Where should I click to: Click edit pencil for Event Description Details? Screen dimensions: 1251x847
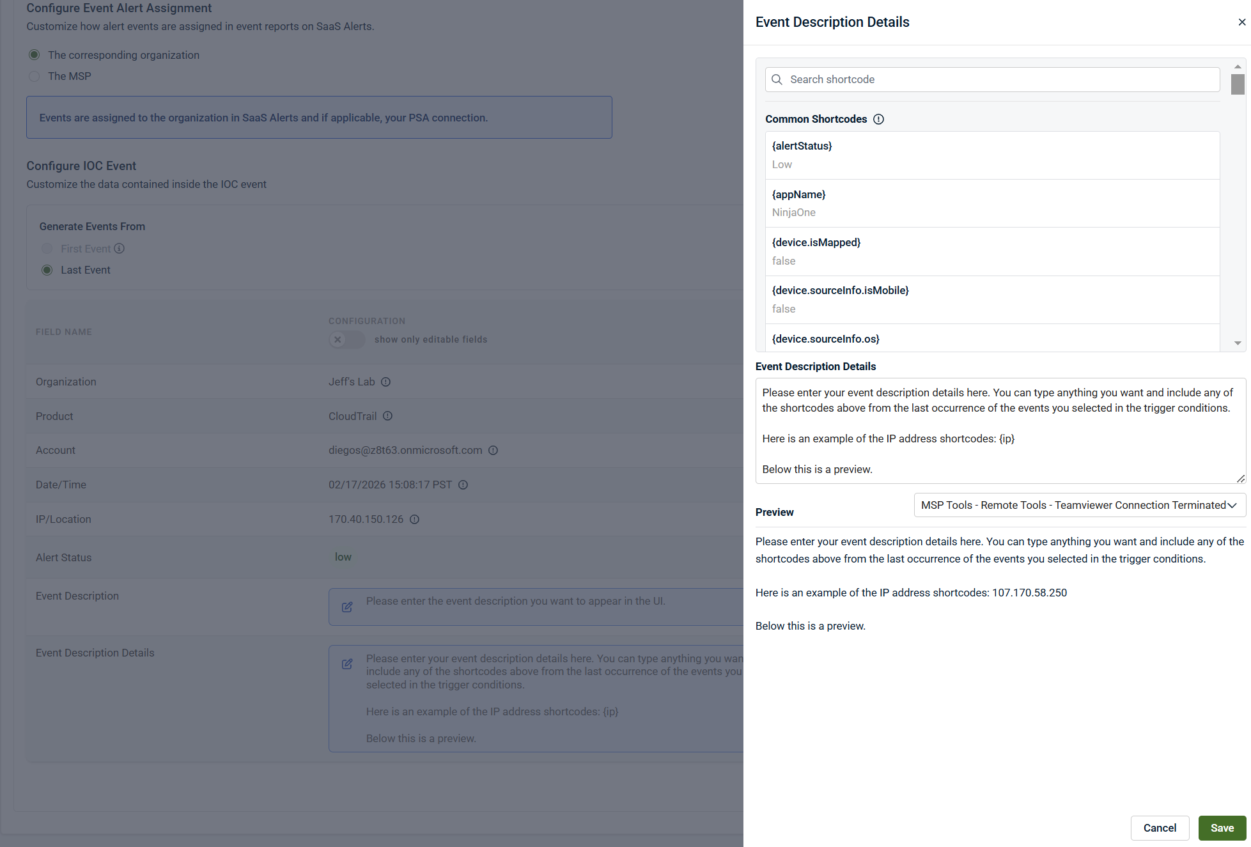(x=347, y=664)
